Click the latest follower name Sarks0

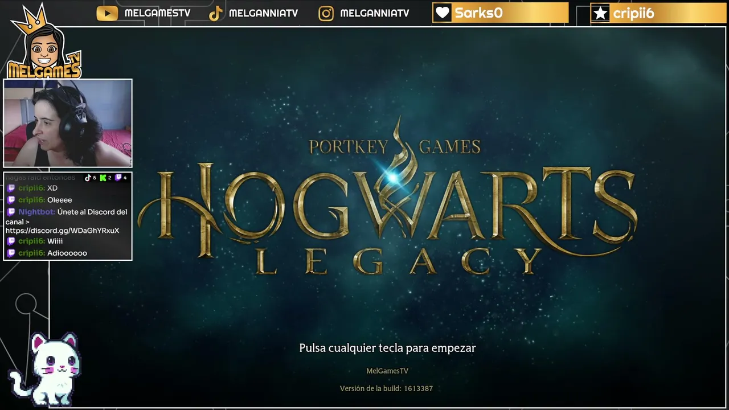pyautogui.click(x=478, y=13)
